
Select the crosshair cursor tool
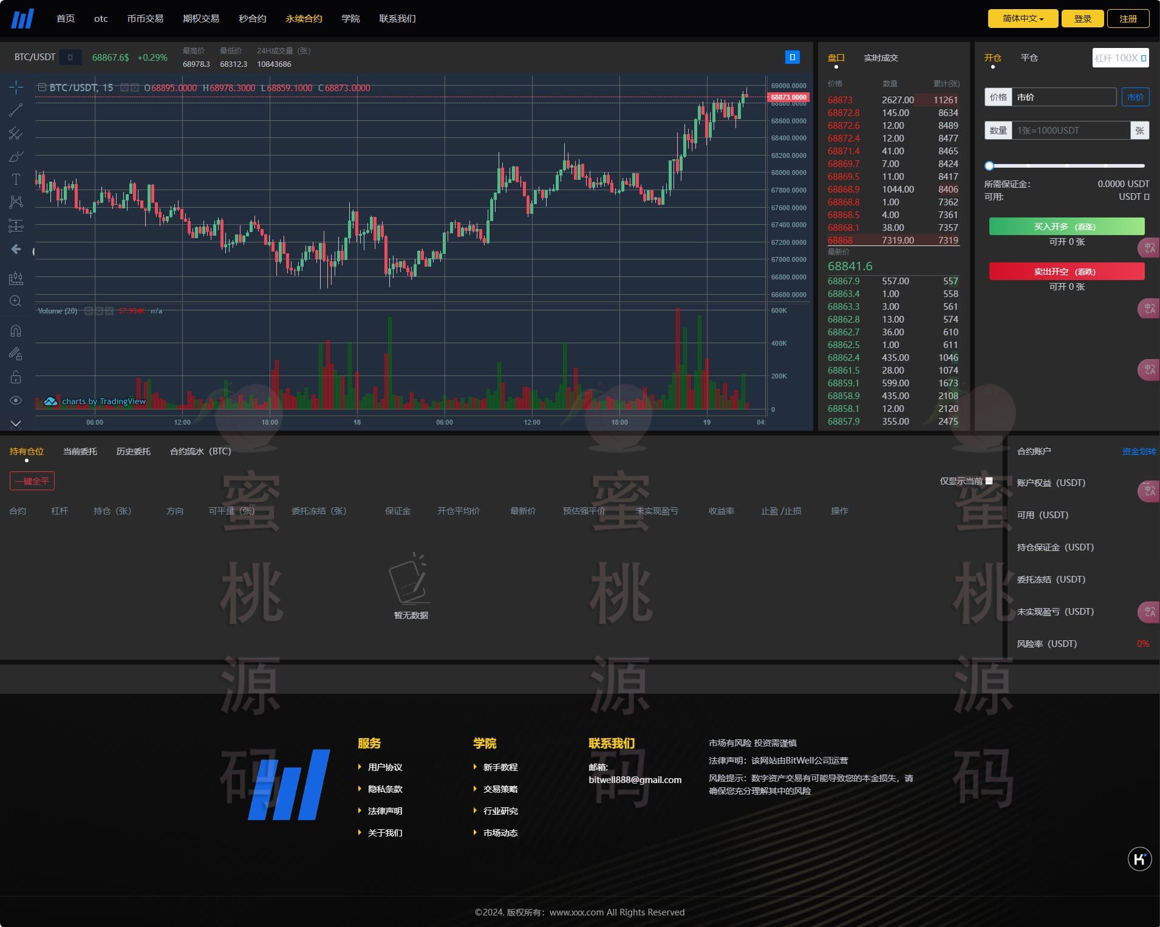coord(16,87)
